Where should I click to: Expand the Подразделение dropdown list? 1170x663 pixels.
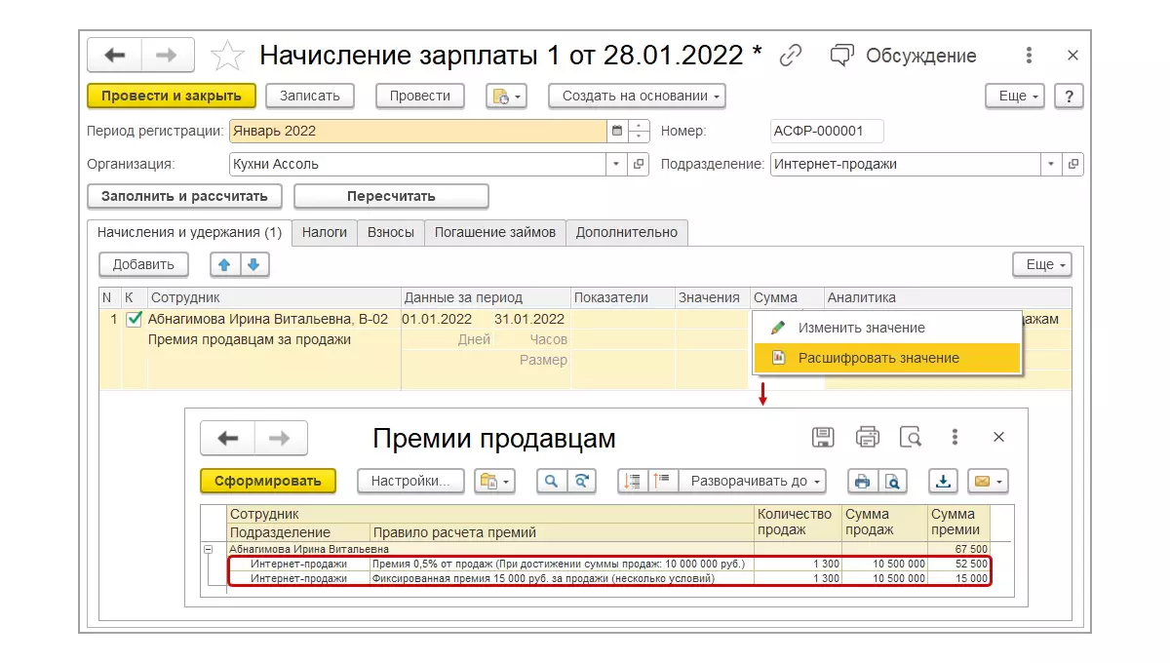[1051, 164]
